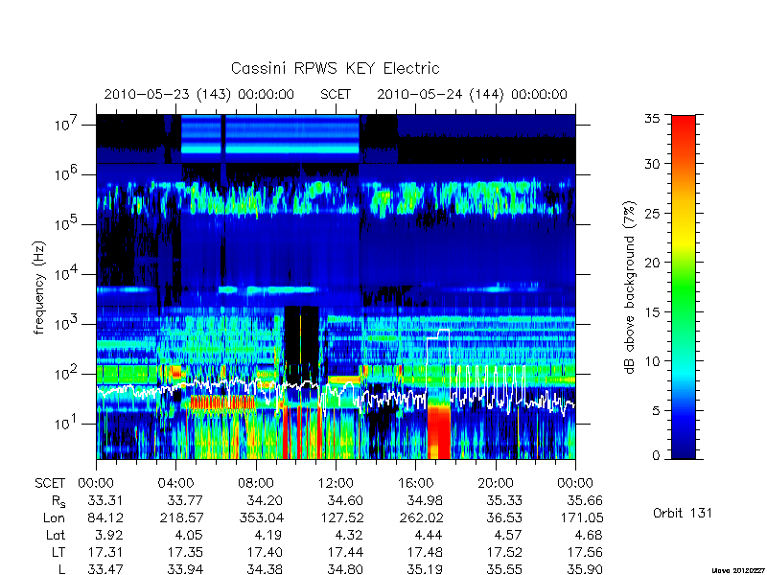Image resolution: width=767 pixels, height=575 pixels.
Task: Click the 'frequency (Hz)' axis label
Action: (x=39, y=287)
